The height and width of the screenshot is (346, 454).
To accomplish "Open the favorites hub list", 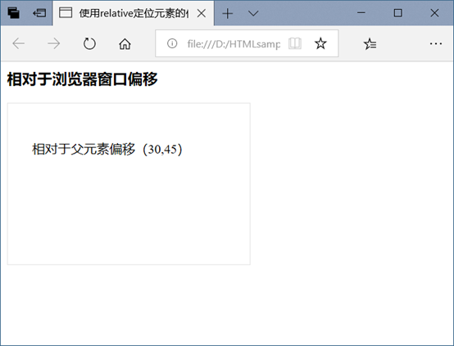I will pyautogui.click(x=370, y=44).
